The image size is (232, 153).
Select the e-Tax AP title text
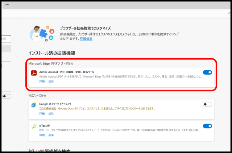tap(44, 126)
